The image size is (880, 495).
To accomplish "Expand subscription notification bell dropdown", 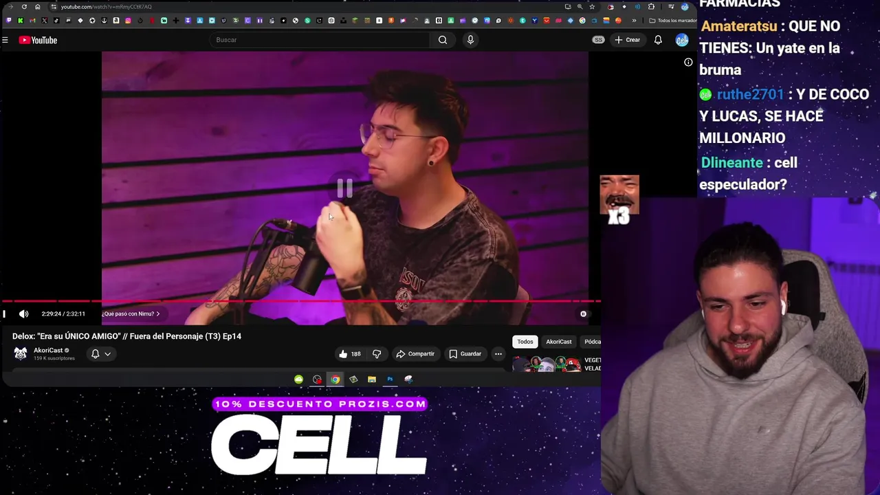I will [101, 354].
